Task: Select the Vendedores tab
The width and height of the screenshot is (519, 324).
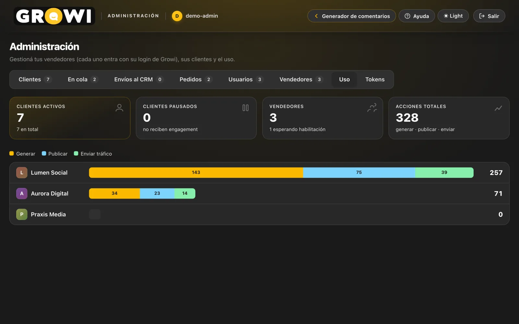Action: coord(301,79)
